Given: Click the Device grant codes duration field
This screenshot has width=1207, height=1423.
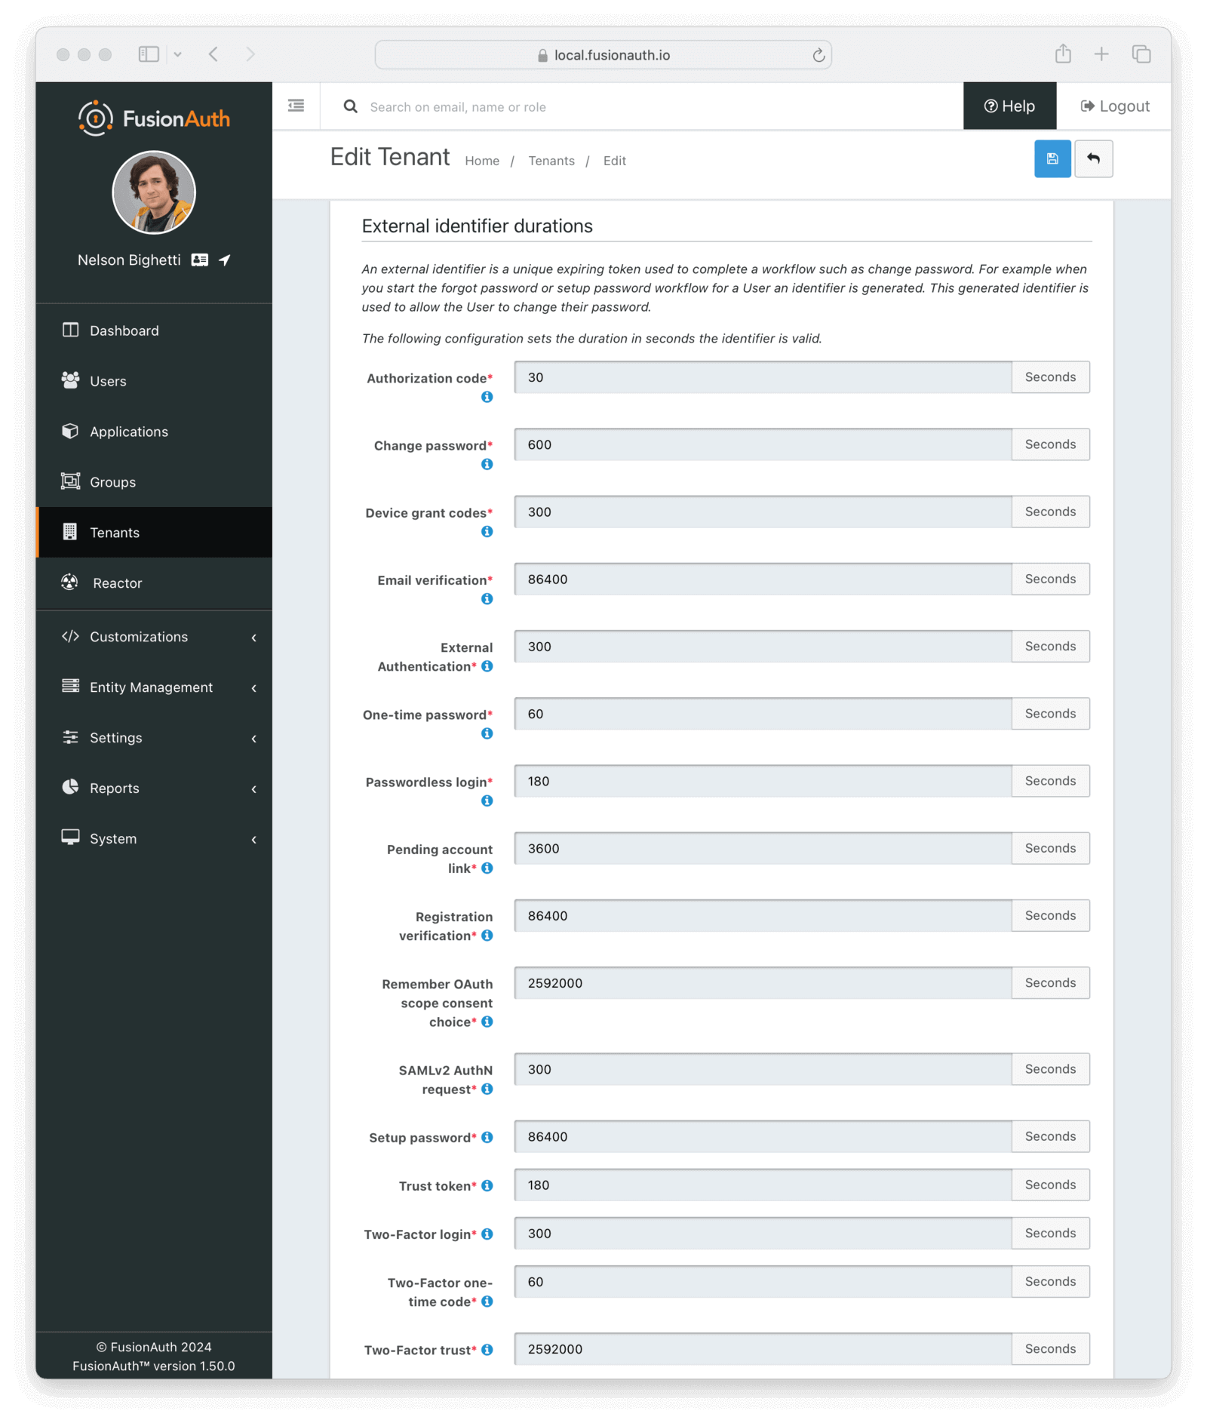Looking at the screenshot, I should (763, 512).
